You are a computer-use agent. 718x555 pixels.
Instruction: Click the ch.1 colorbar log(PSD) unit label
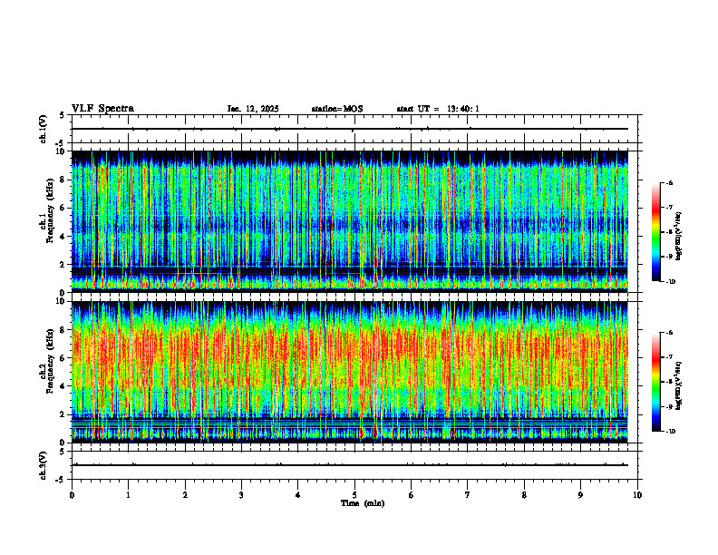[x=679, y=237]
